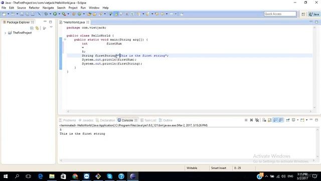The image size is (321, 181).
Task: Click Remove All Terminated Launches icon
Action: [x=257, y=120]
